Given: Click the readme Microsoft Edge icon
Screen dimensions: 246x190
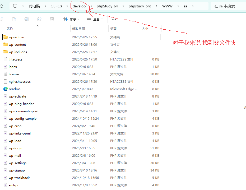Looking at the screenshot, I should pyautogui.click(x=6, y=89).
